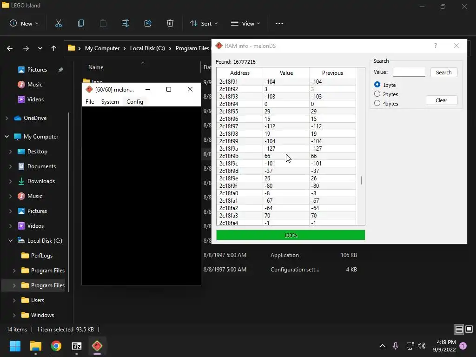Click the Value column header

(x=286, y=73)
